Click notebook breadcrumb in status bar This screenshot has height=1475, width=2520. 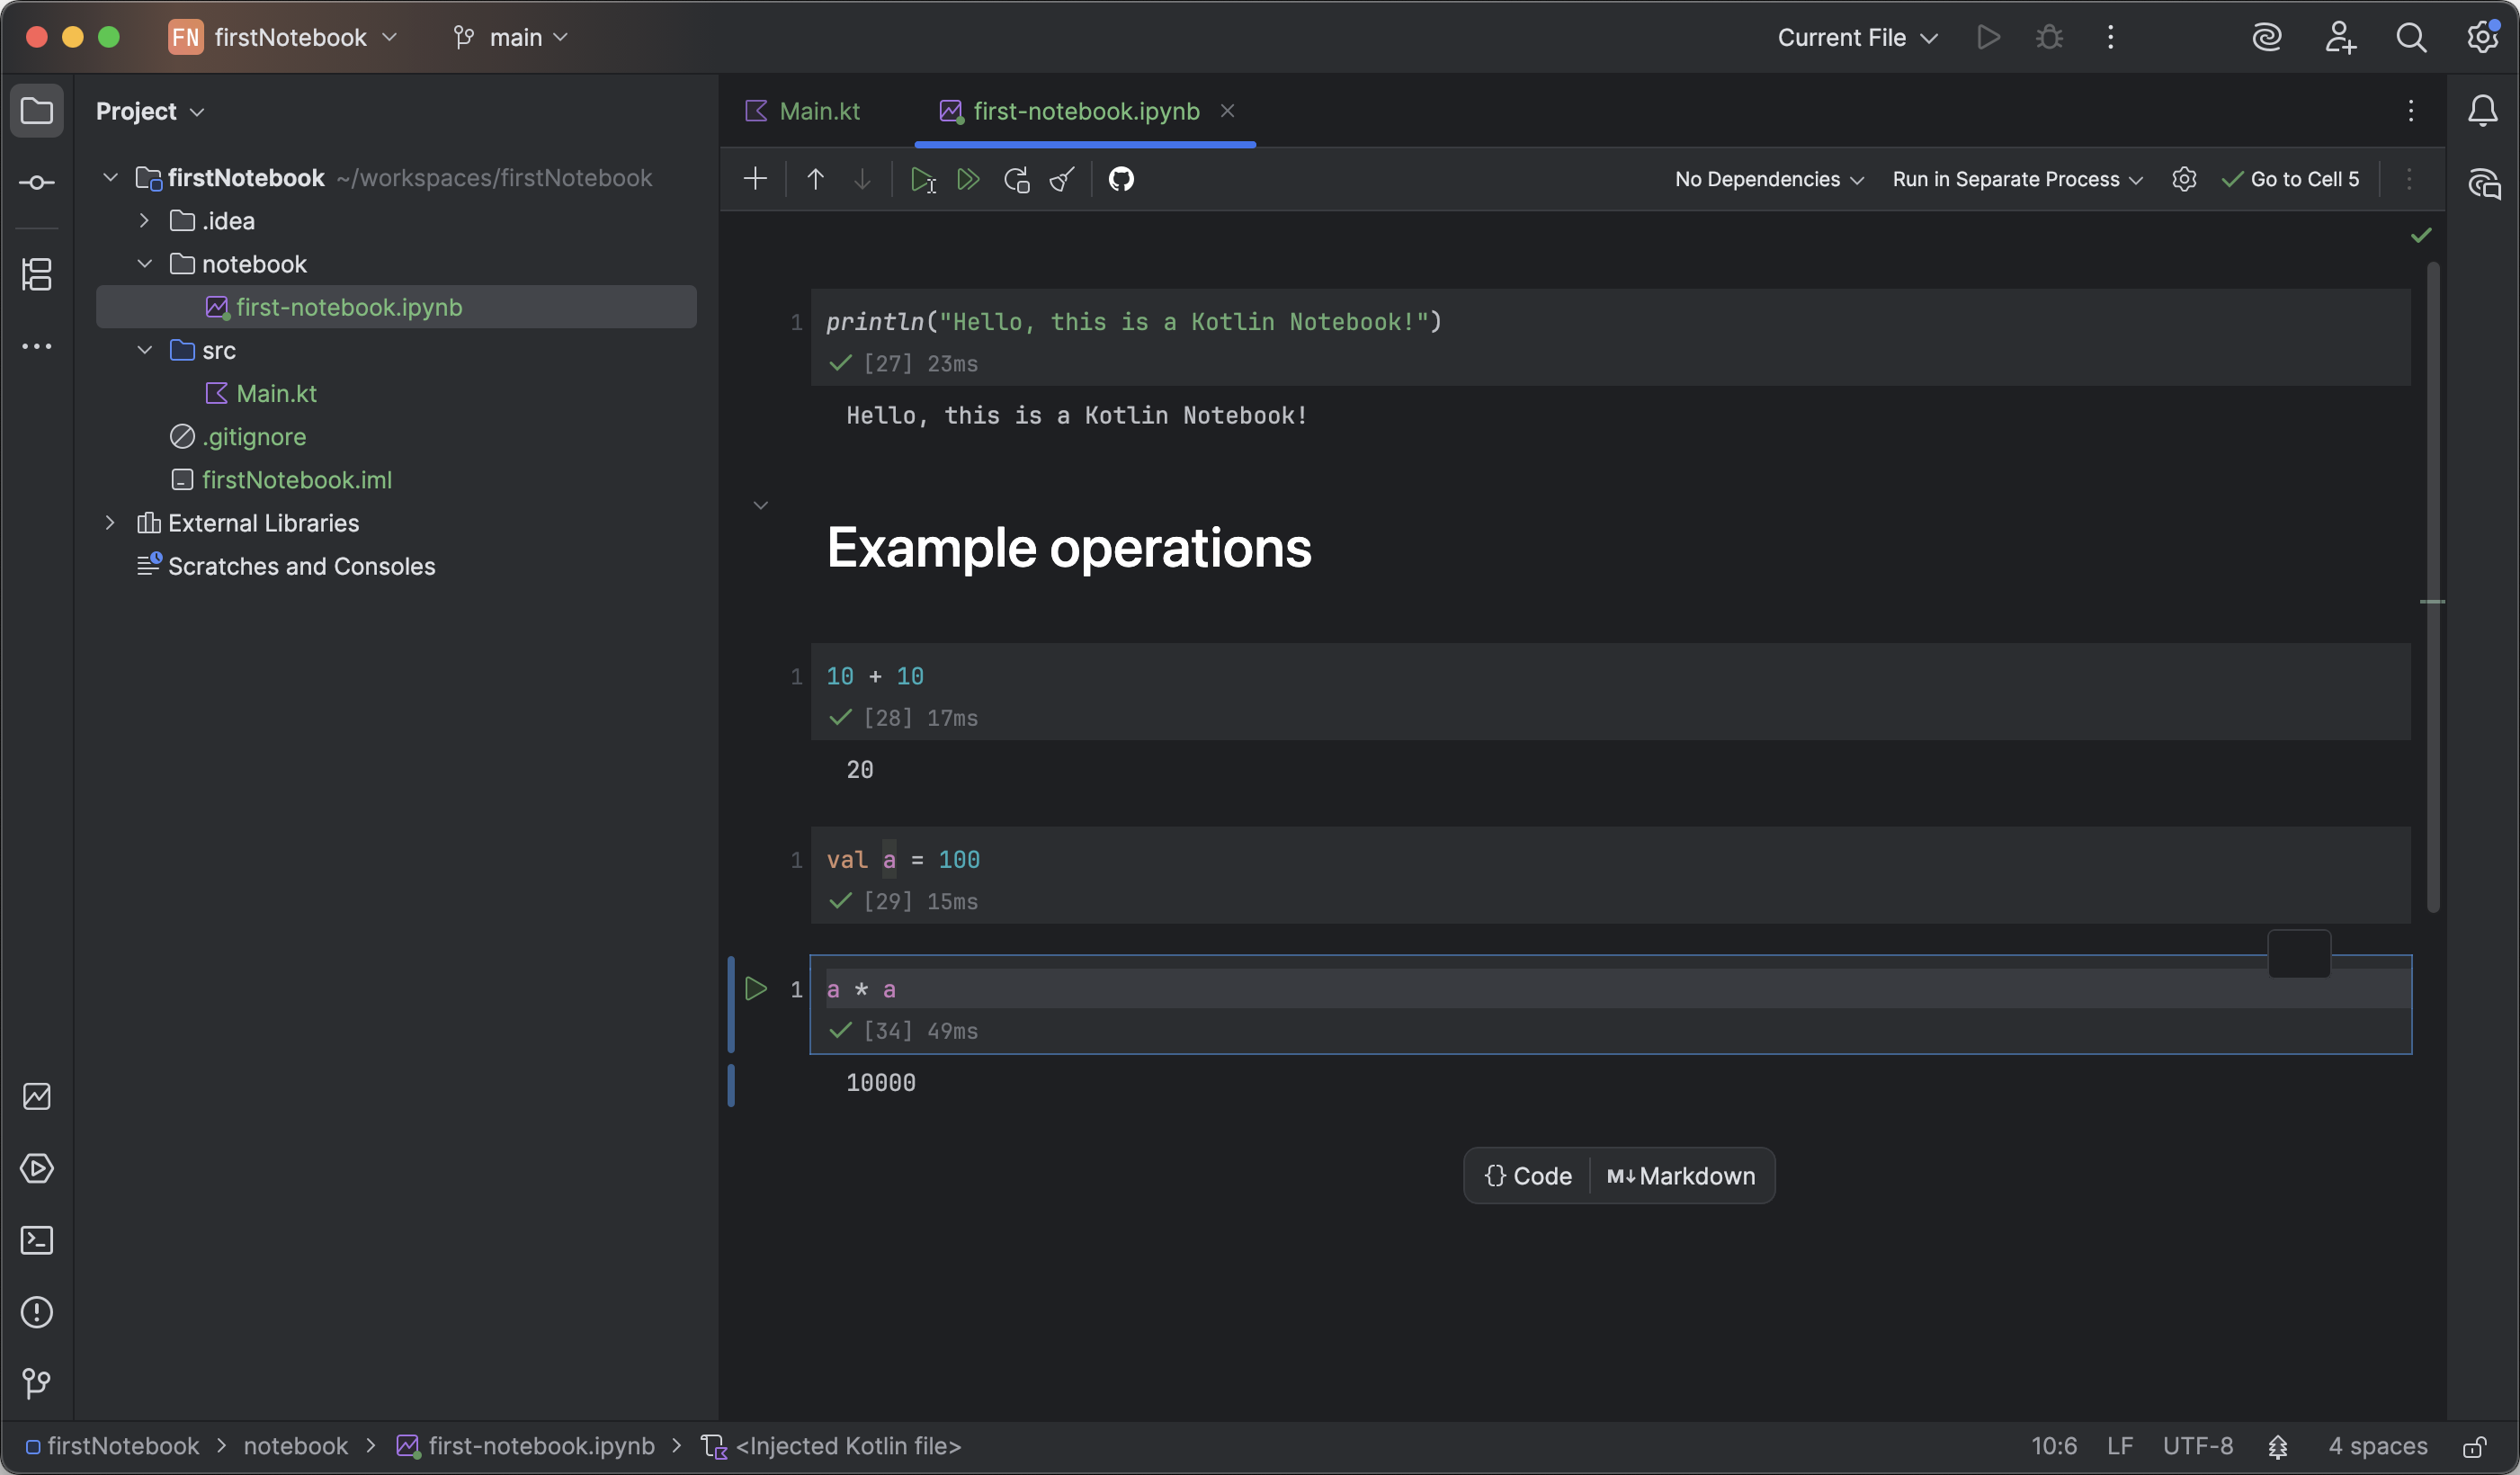pyautogui.click(x=295, y=1446)
